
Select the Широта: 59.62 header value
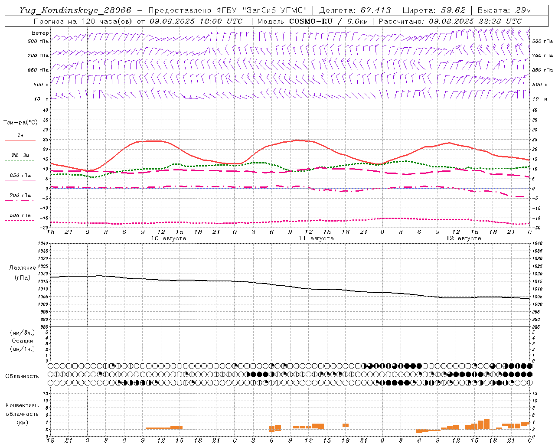point(434,10)
